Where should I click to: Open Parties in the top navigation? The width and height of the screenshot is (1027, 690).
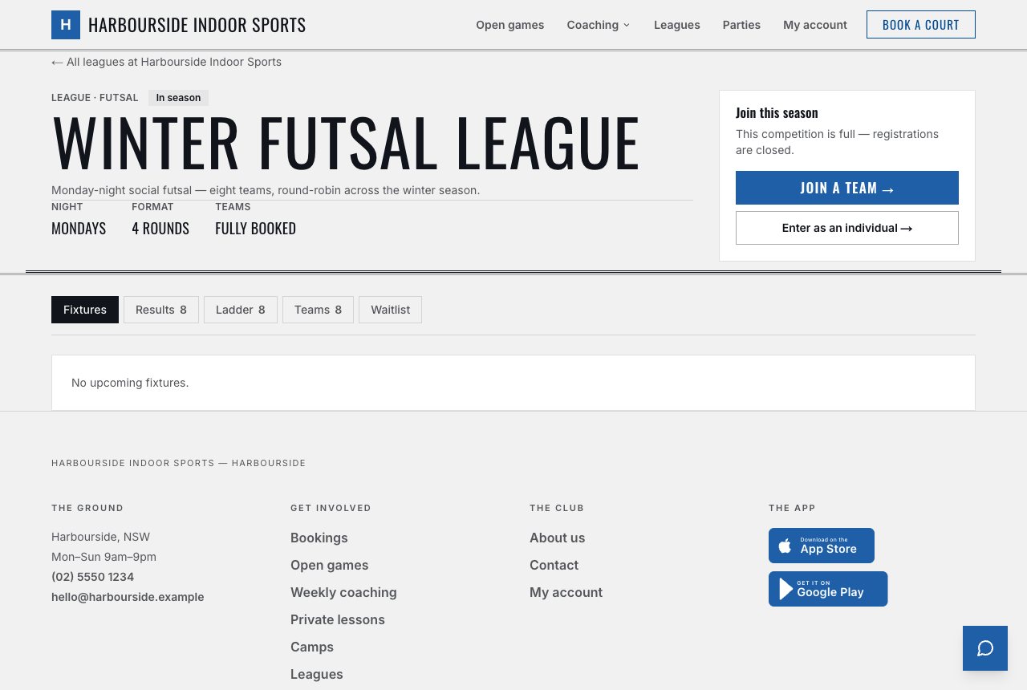tap(741, 25)
